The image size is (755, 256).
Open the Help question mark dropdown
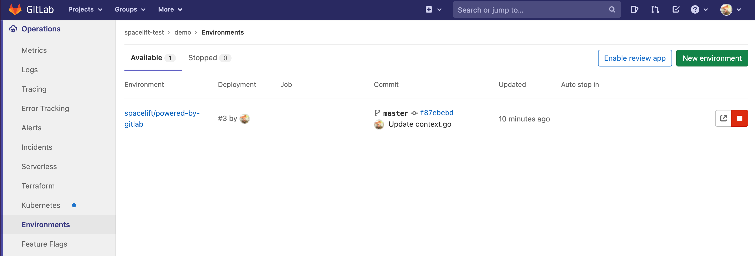pyautogui.click(x=699, y=10)
